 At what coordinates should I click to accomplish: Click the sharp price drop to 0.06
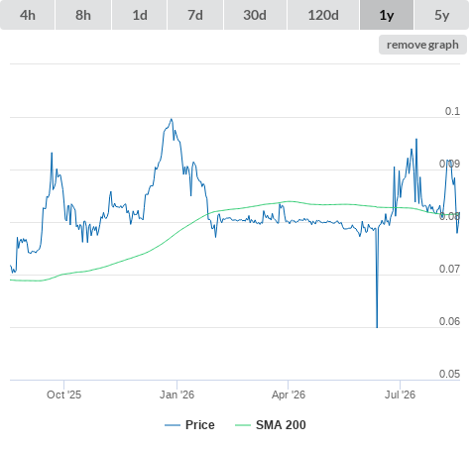pyautogui.click(x=377, y=325)
